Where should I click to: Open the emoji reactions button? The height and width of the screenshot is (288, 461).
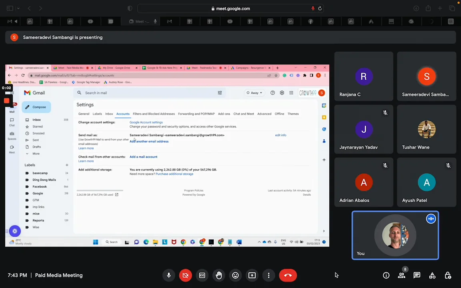pos(235,275)
